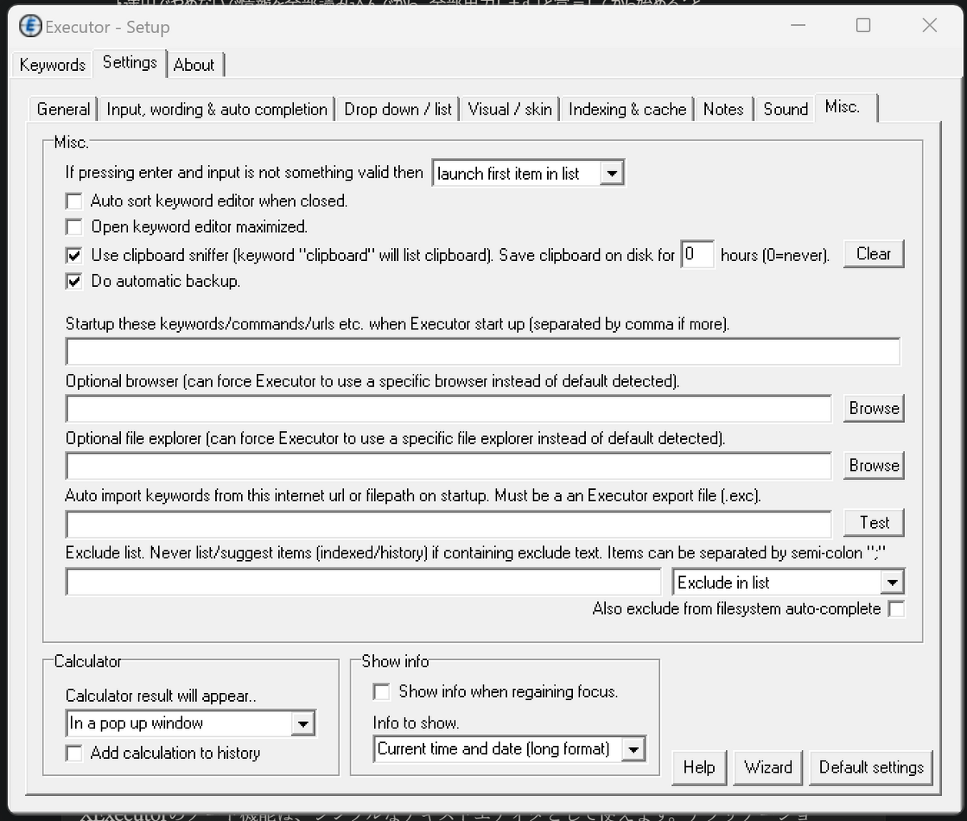Select the Notes tab
This screenshot has width=967, height=821.
(x=724, y=109)
